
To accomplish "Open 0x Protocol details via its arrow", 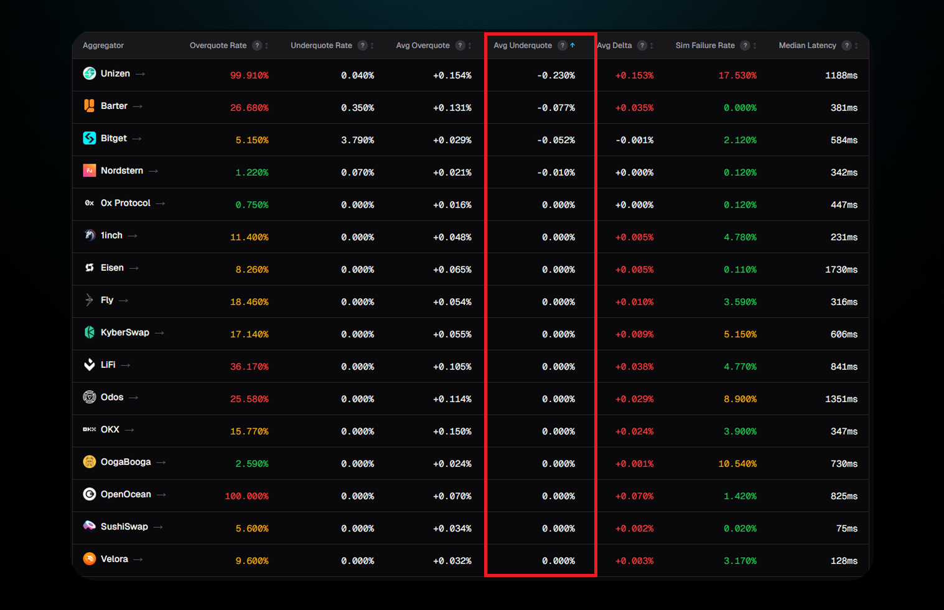I will 161,204.
